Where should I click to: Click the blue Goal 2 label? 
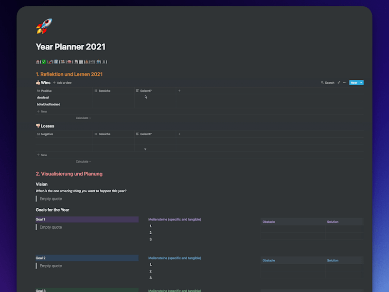pyautogui.click(x=87, y=258)
